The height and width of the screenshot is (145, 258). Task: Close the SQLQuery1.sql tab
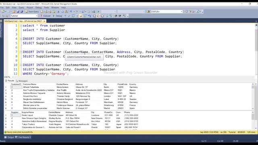pyautogui.click(x=44, y=21)
